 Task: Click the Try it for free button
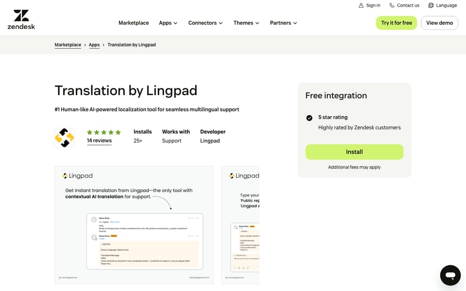coord(397,23)
